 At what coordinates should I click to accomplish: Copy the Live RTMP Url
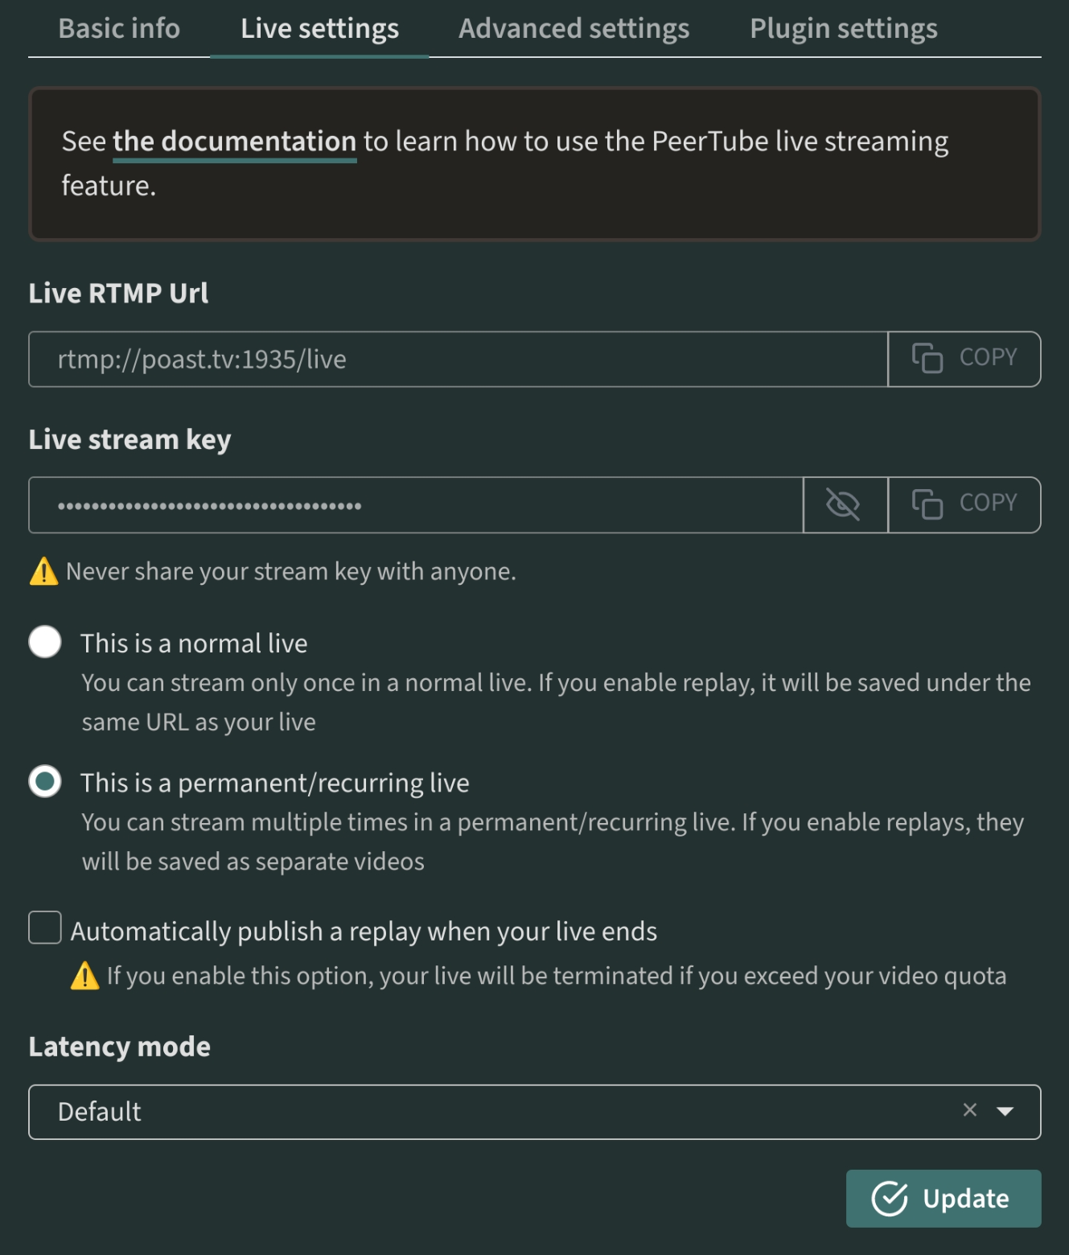[964, 359]
